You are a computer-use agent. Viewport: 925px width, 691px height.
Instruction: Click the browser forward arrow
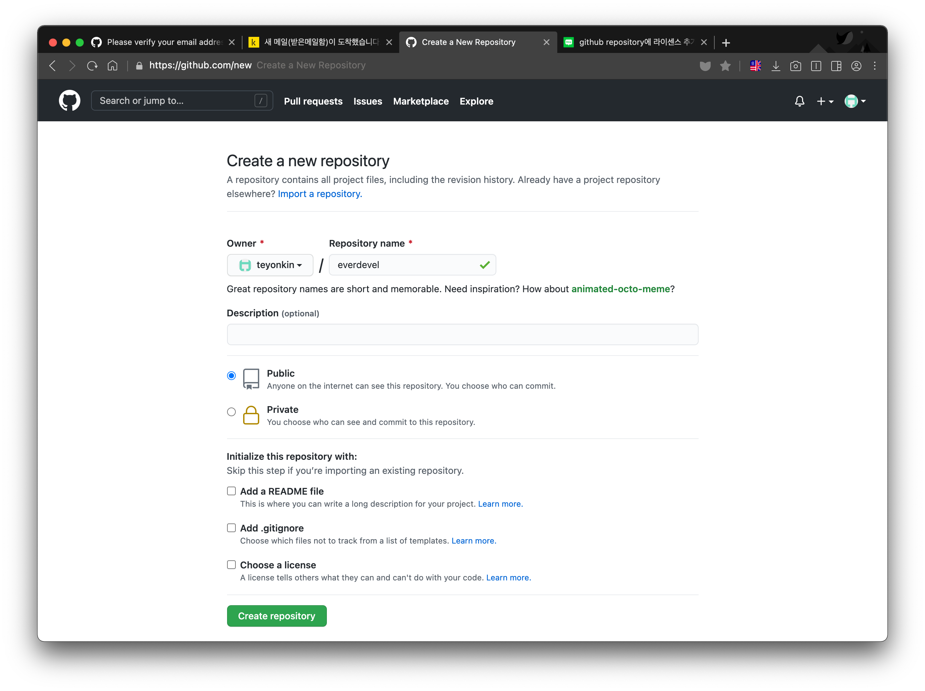coord(72,66)
